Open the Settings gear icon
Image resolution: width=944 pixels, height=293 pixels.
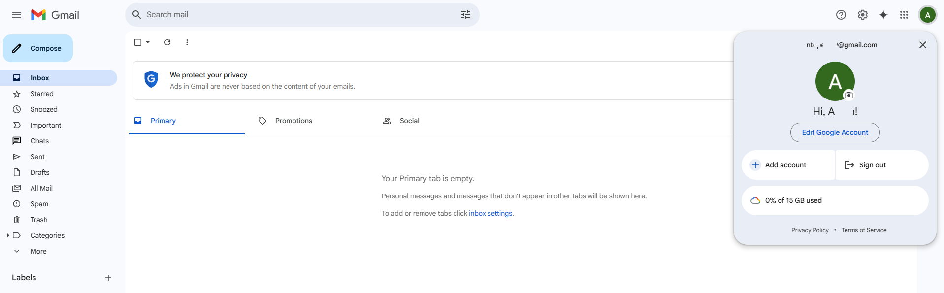pyautogui.click(x=862, y=15)
